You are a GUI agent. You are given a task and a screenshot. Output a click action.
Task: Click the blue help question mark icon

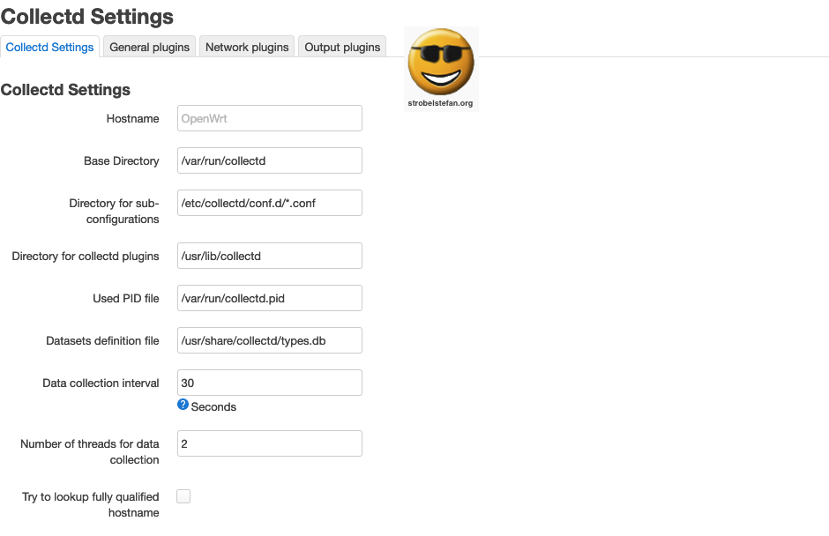click(x=183, y=405)
